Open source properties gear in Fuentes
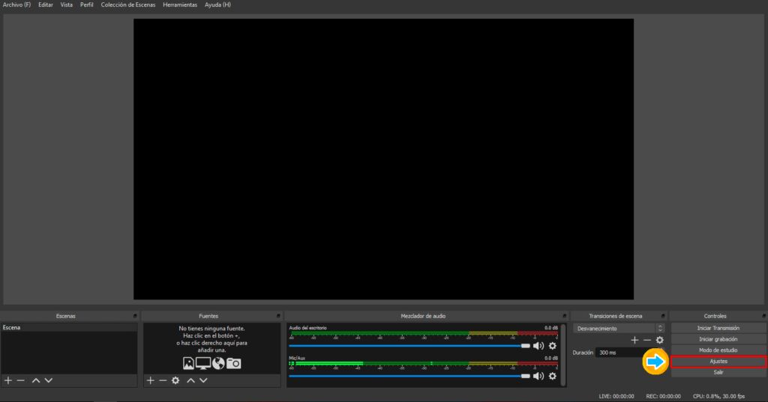 tap(175, 380)
